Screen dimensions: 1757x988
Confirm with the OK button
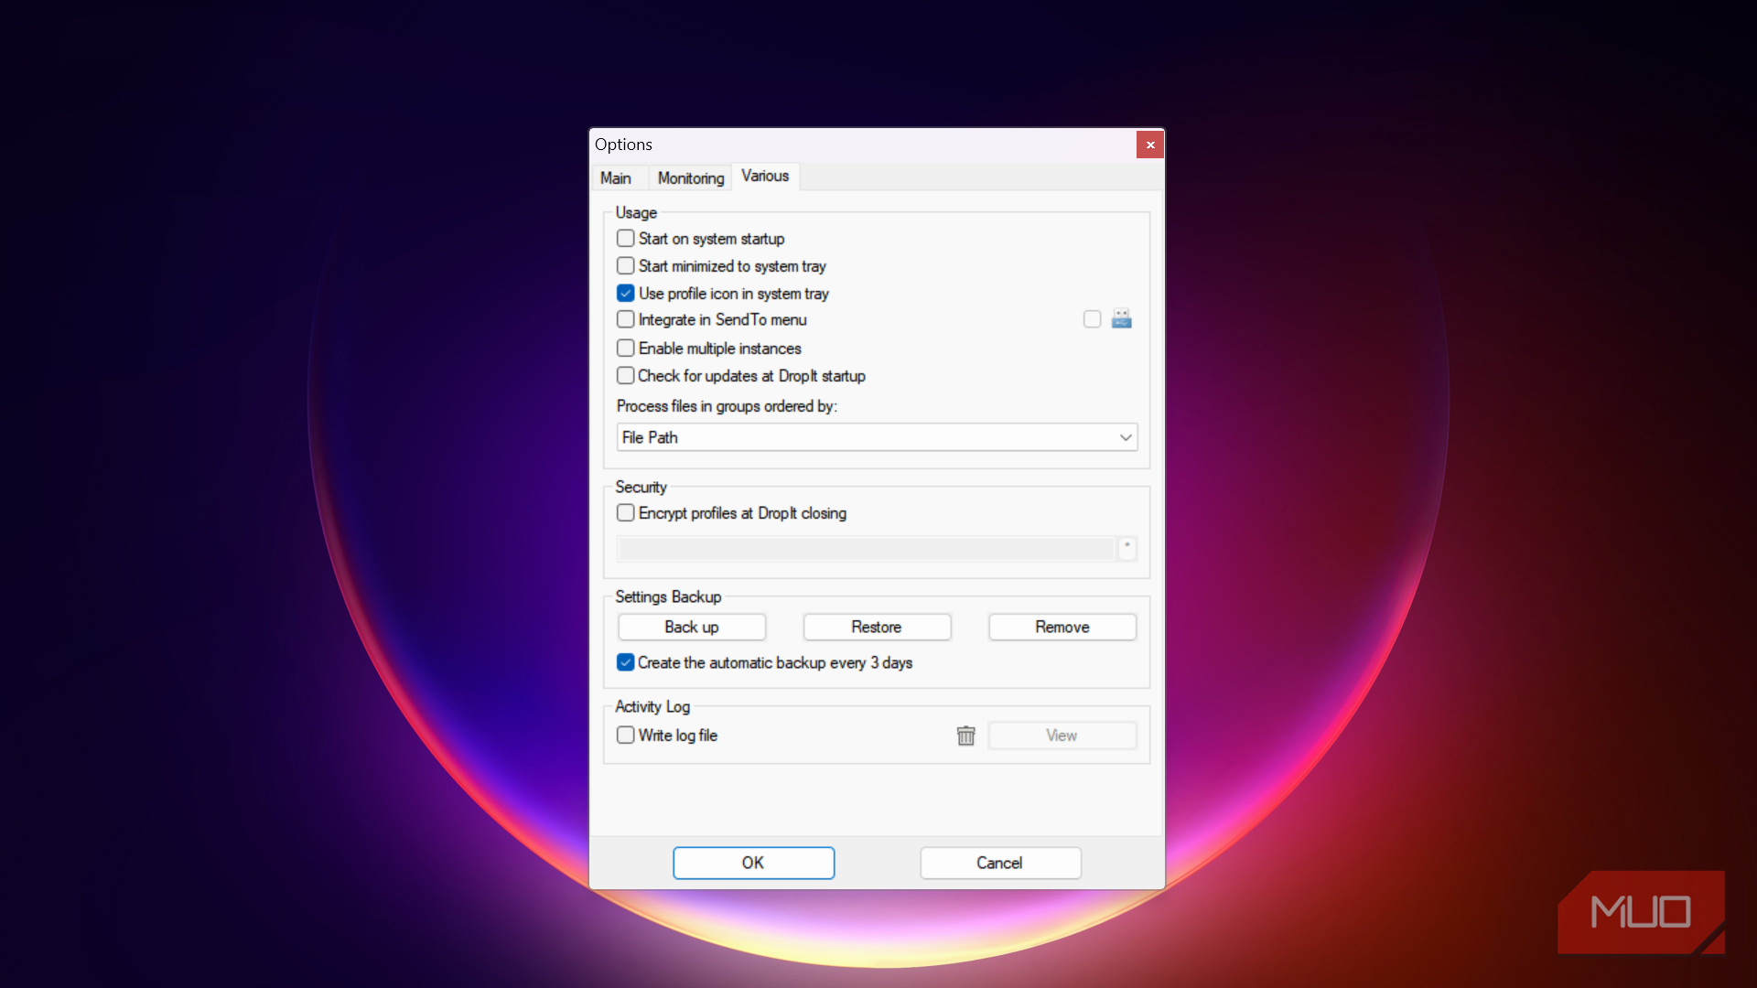(x=753, y=863)
